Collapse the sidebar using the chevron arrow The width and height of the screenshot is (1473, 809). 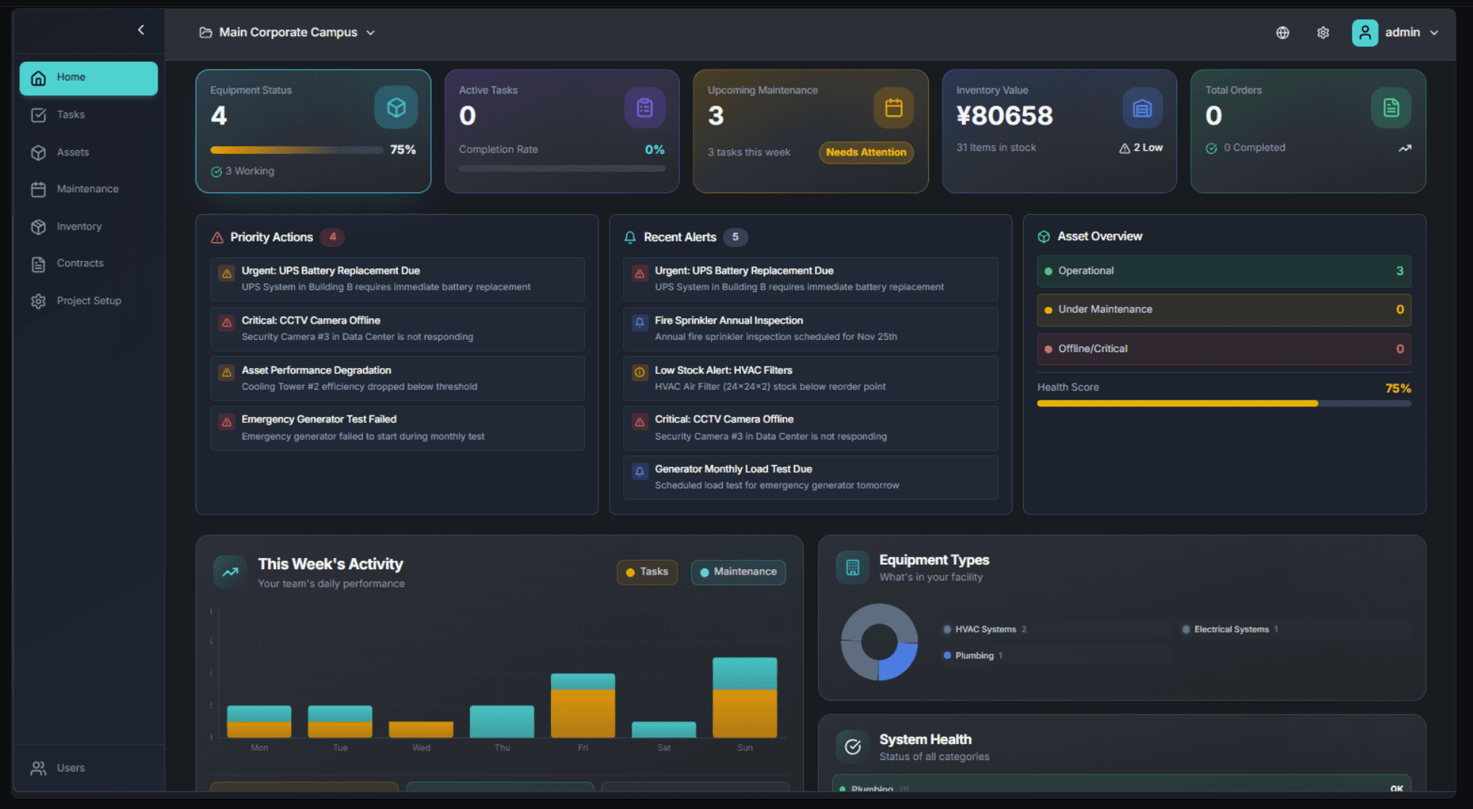[140, 29]
